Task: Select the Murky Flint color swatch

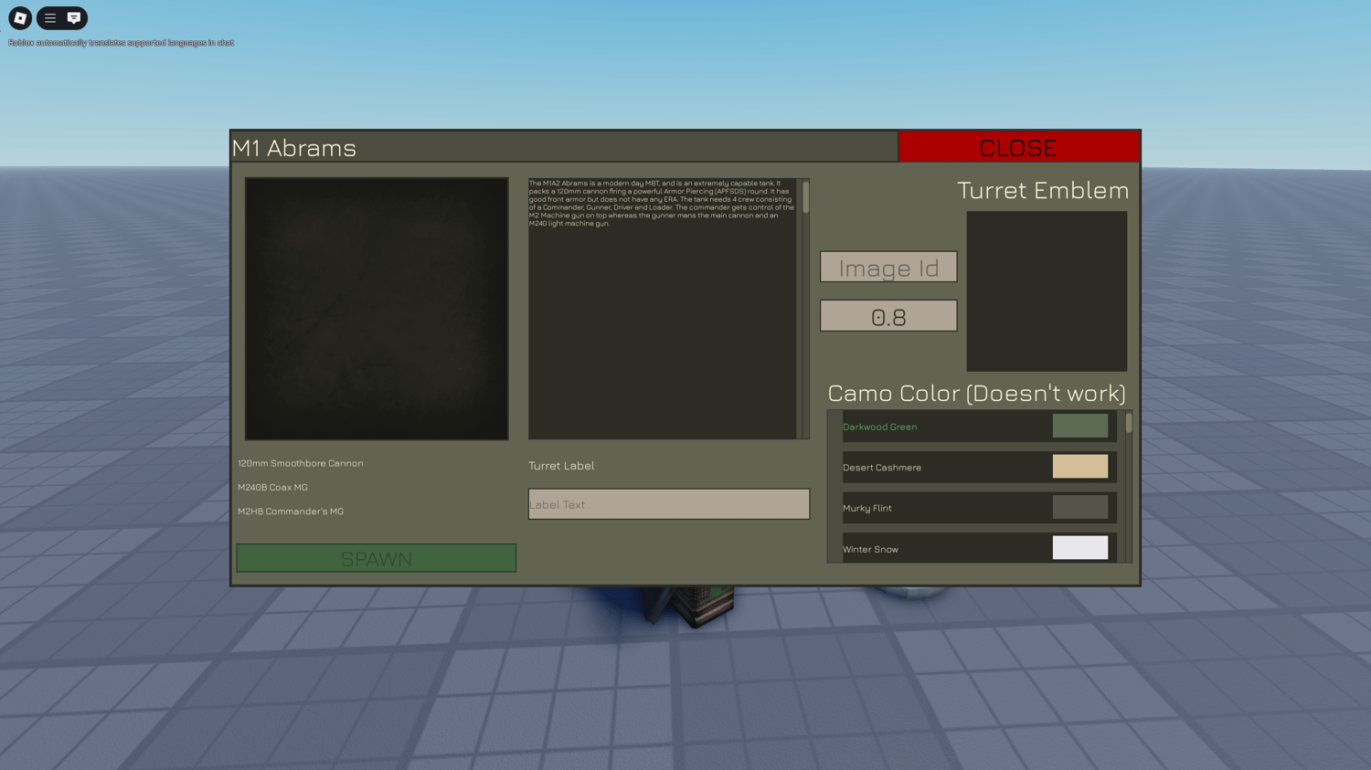Action: pos(1080,507)
